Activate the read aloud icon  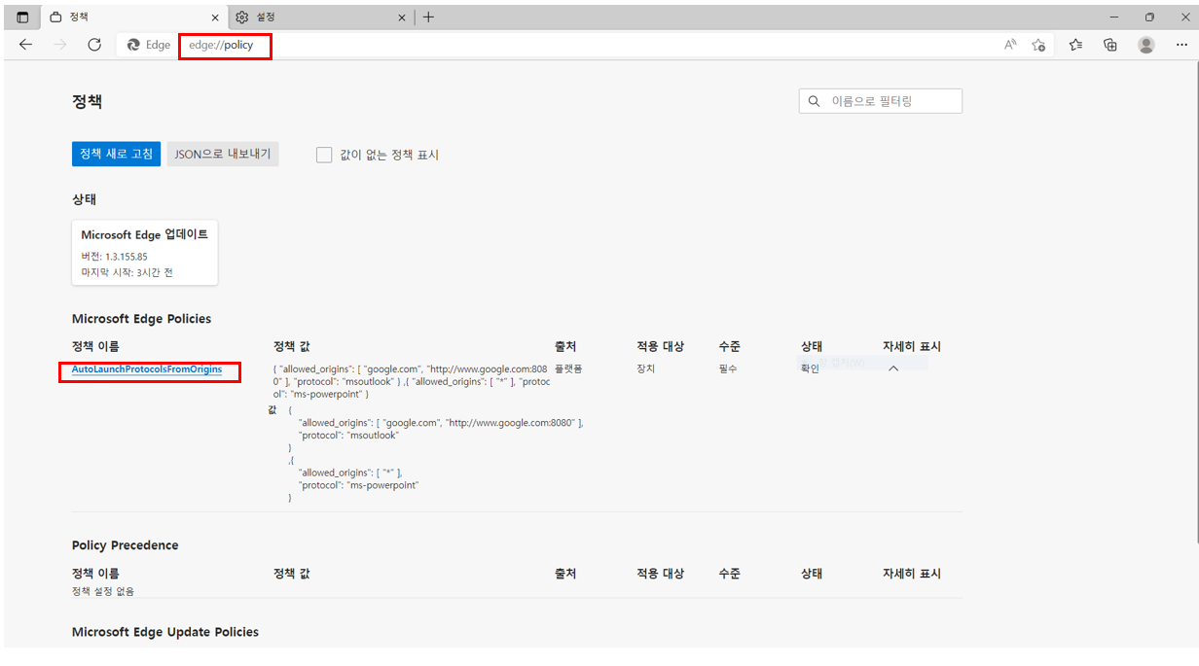(1010, 45)
